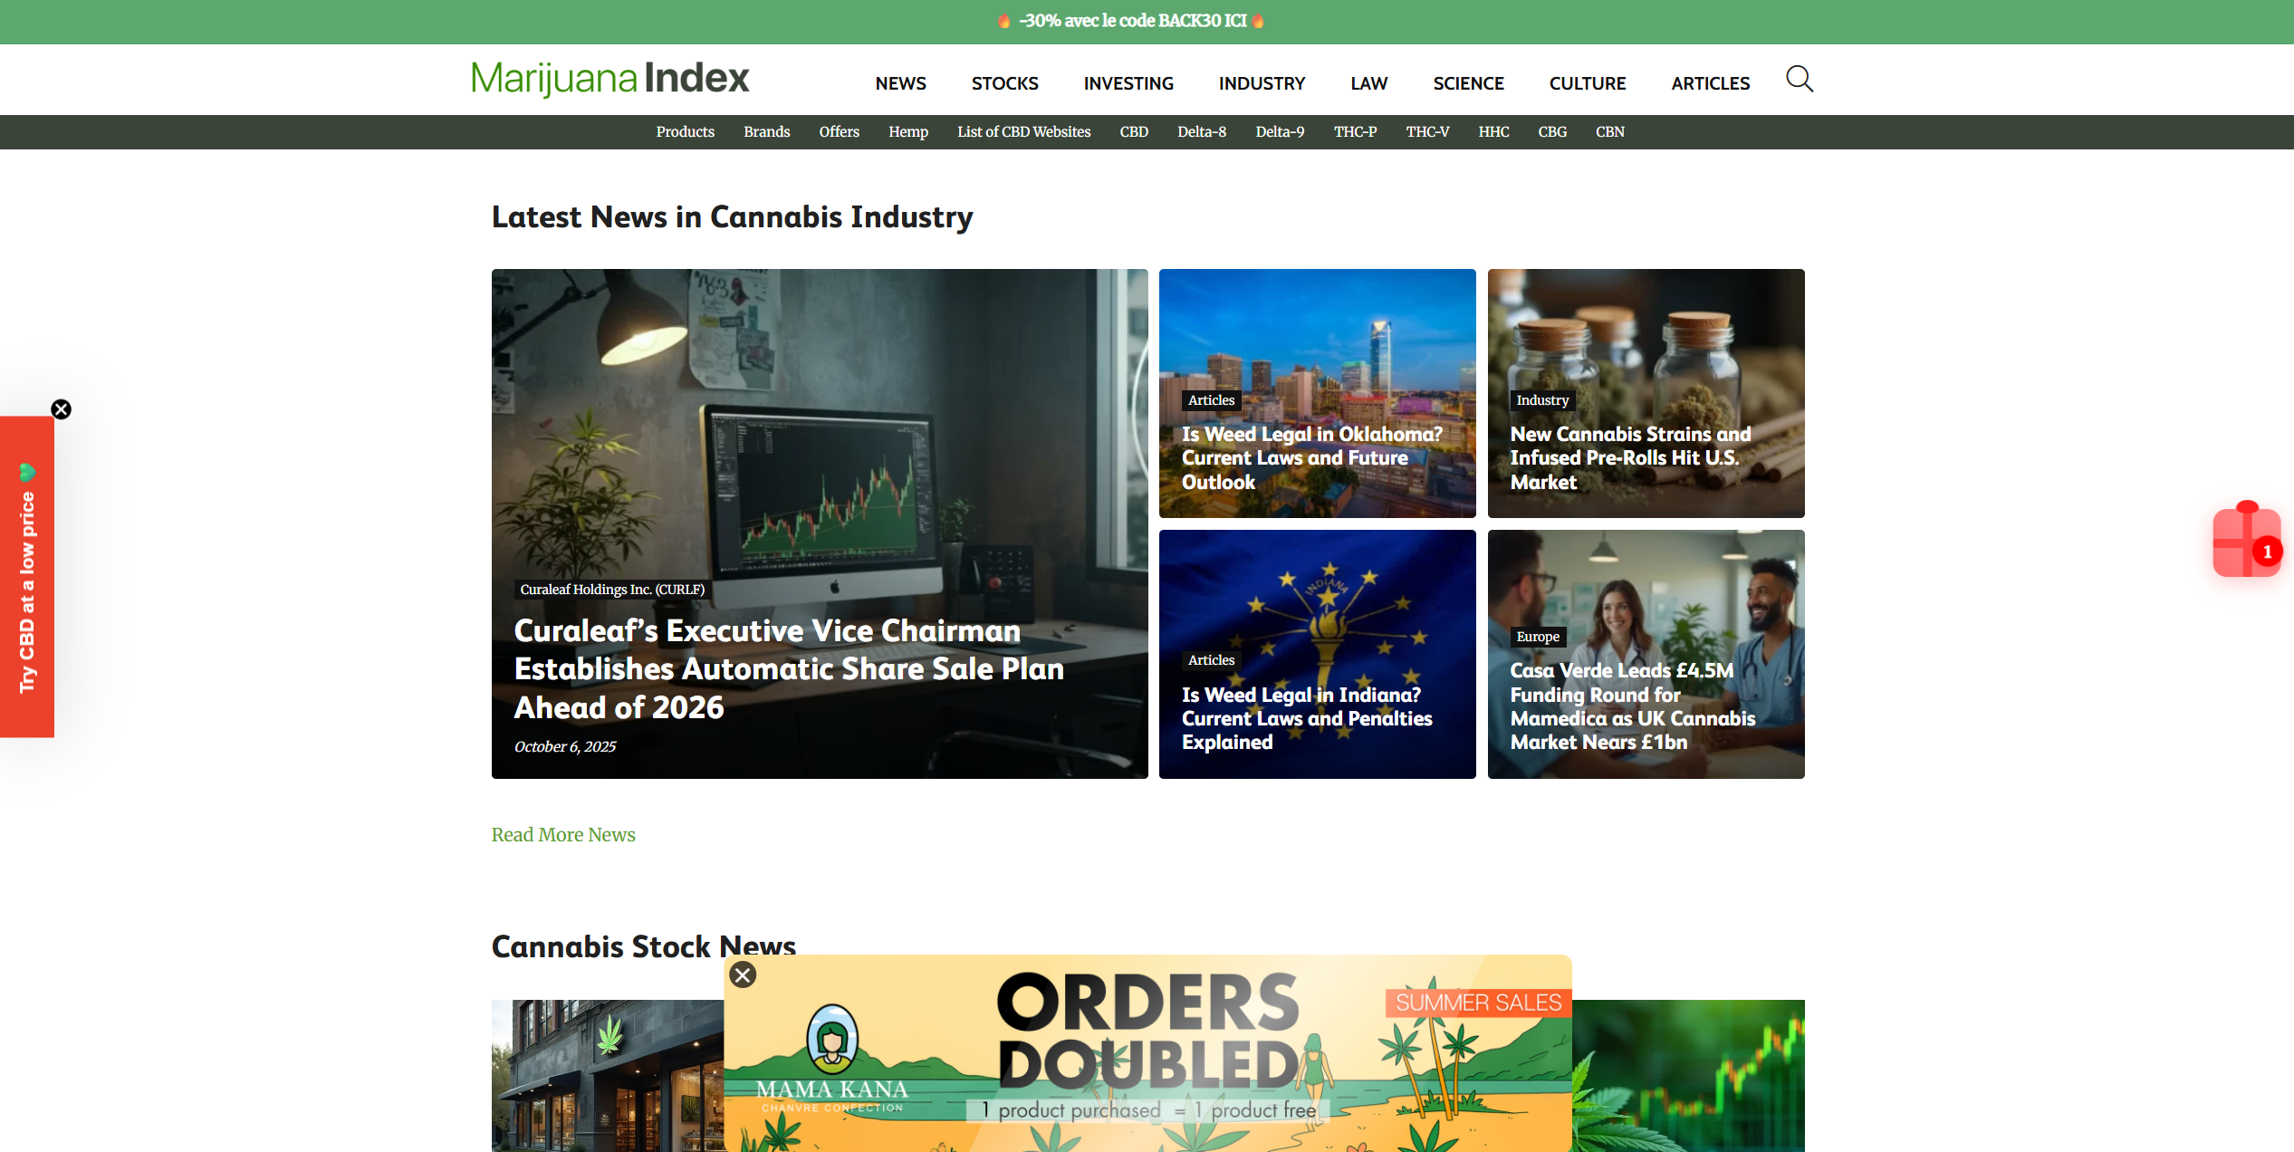Visit List of CBD Websites
The height and width of the screenshot is (1152, 2294).
point(1023,132)
